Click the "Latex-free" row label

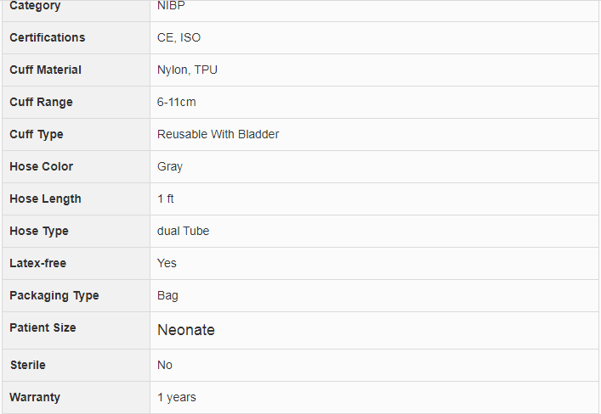(39, 263)
